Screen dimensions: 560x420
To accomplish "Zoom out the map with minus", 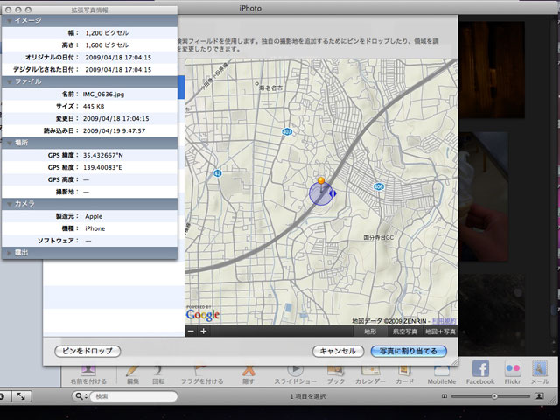I will click(x=191, y=331).
